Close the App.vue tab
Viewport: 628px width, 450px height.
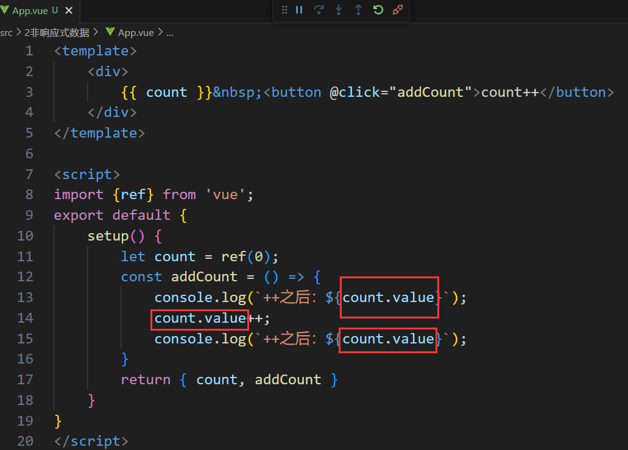click(69, 10)
